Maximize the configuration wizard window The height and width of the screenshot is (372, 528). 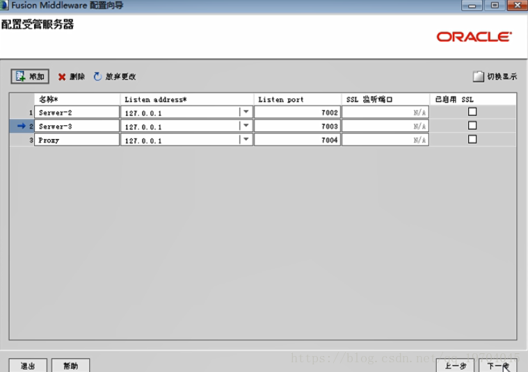point(495,6)
